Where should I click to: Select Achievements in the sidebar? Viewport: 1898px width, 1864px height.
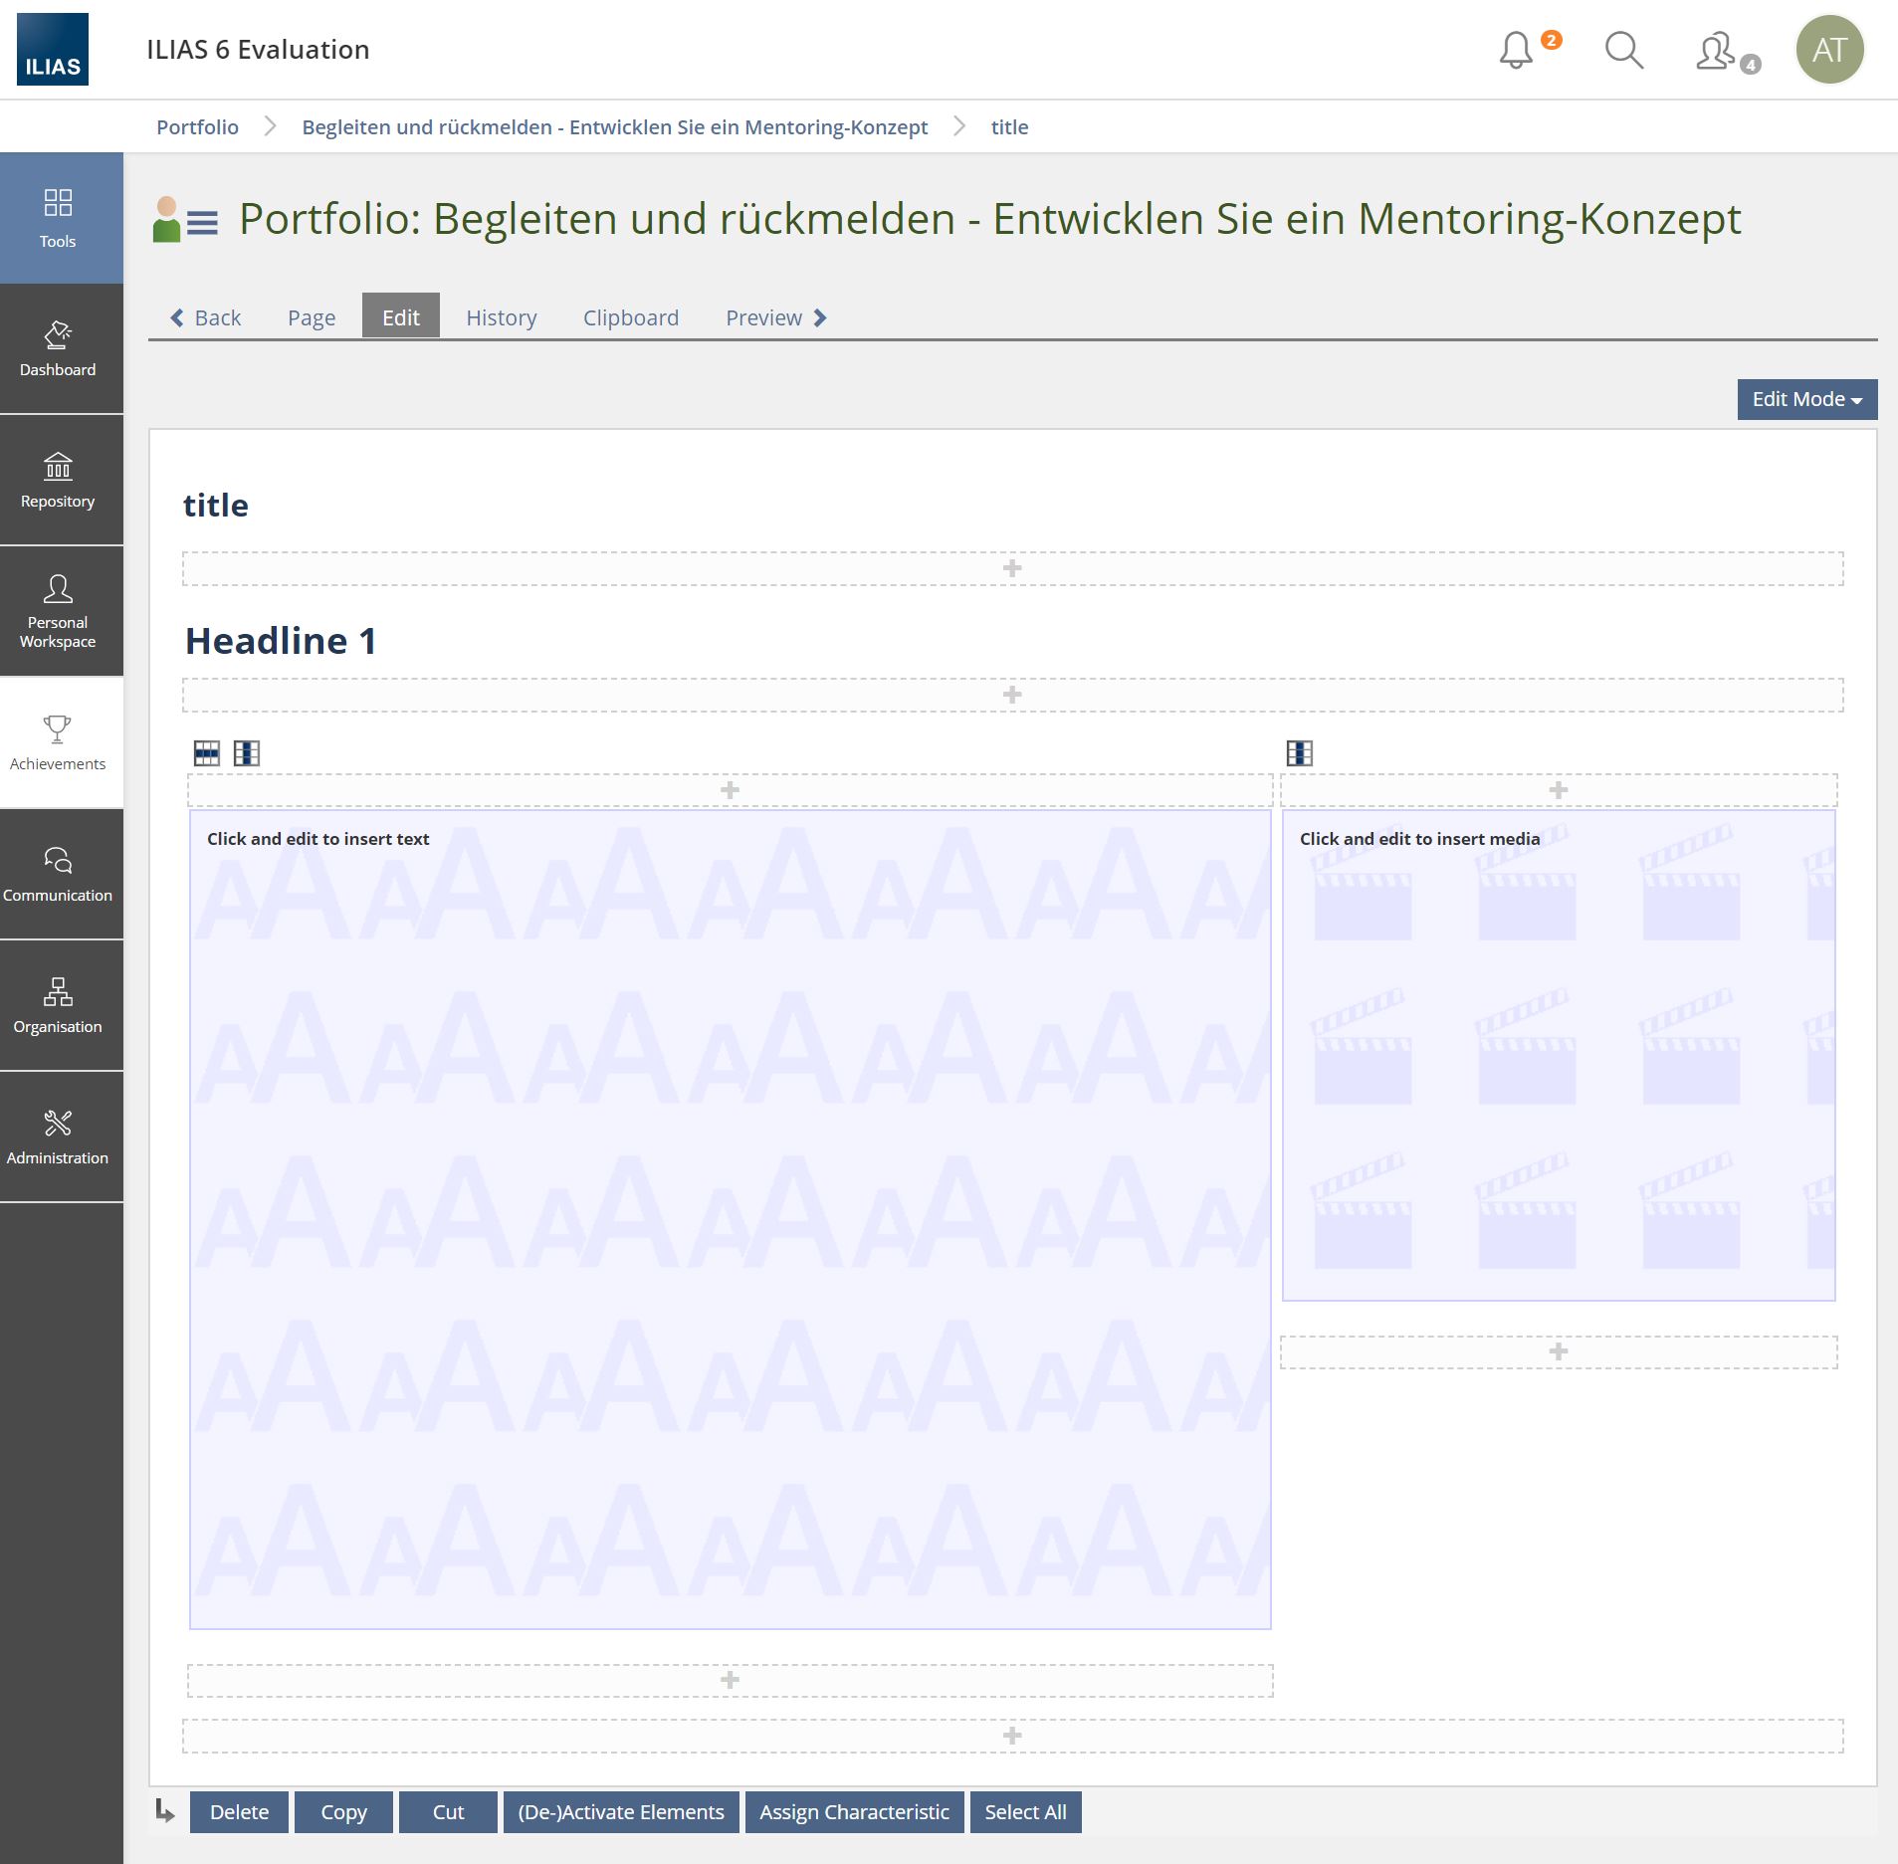click(58, 742)
